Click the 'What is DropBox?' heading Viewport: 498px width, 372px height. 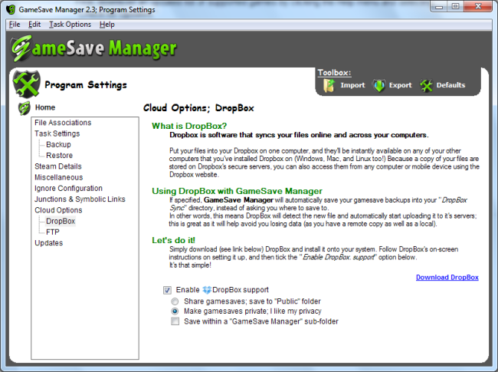tap(189, 126)
